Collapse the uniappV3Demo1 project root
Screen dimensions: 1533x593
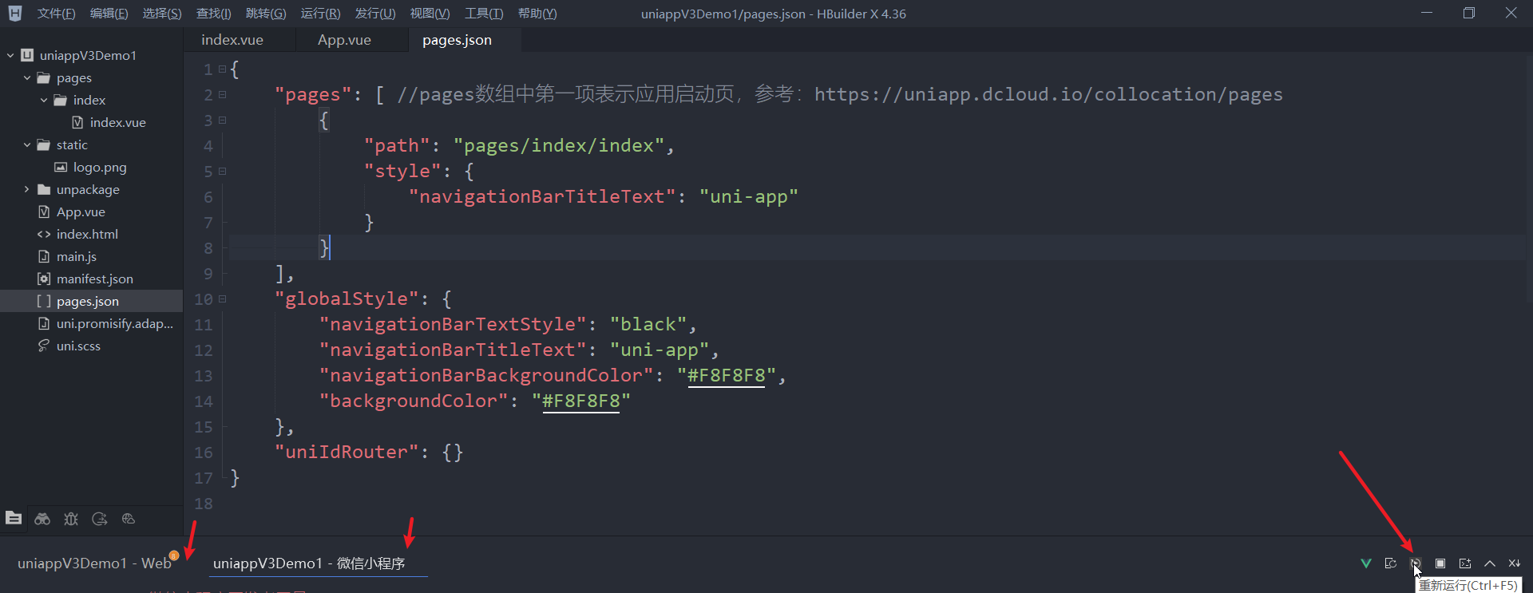tap(10, 55)
